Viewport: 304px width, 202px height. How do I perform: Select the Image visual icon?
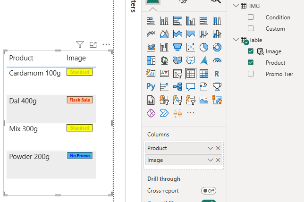204,100
